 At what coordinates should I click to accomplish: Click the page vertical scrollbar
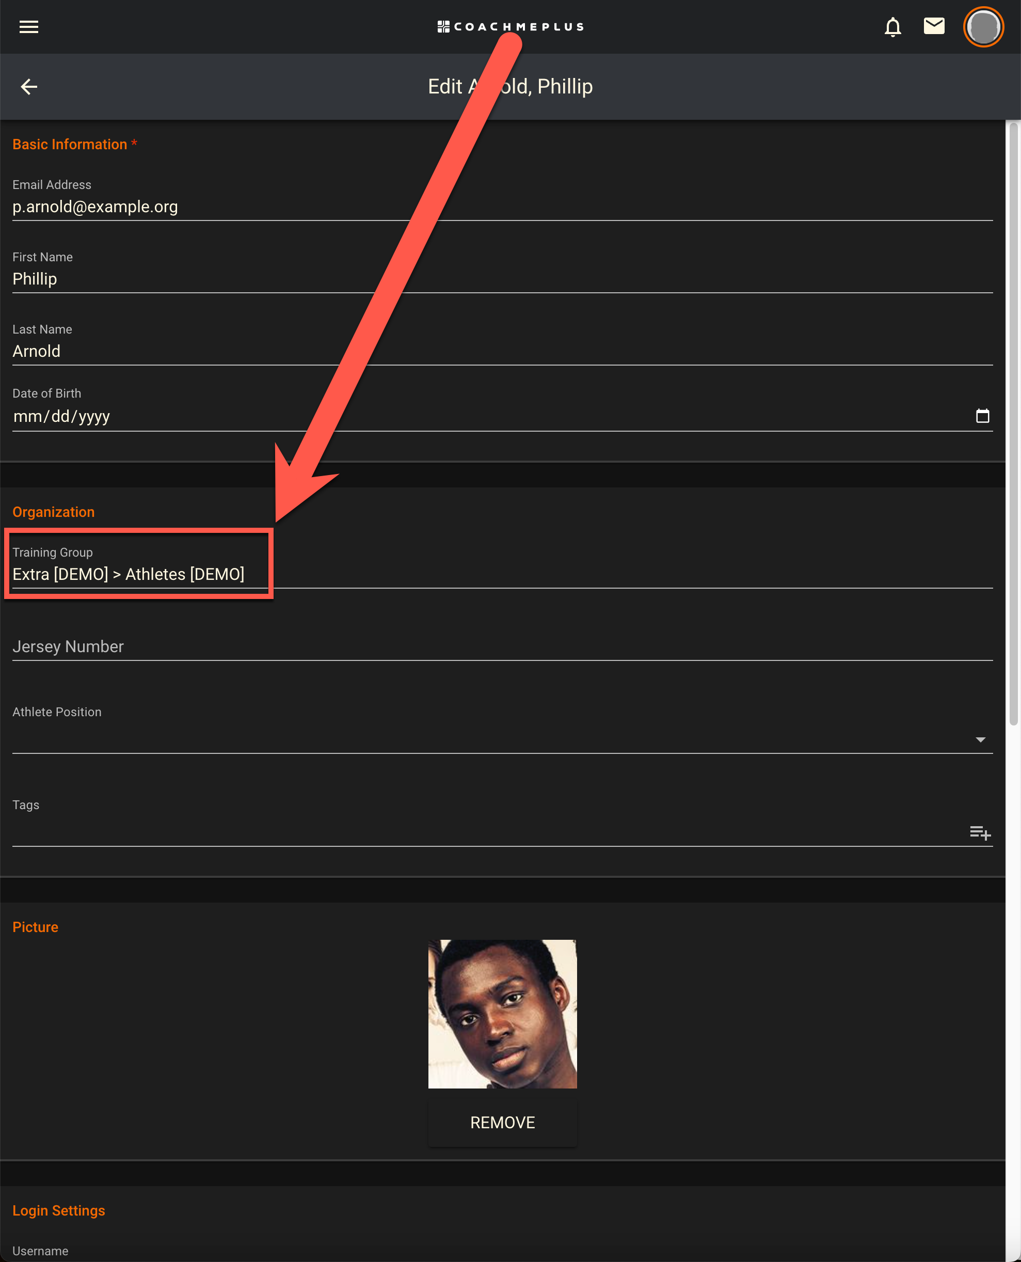(x=1013, y=423)
